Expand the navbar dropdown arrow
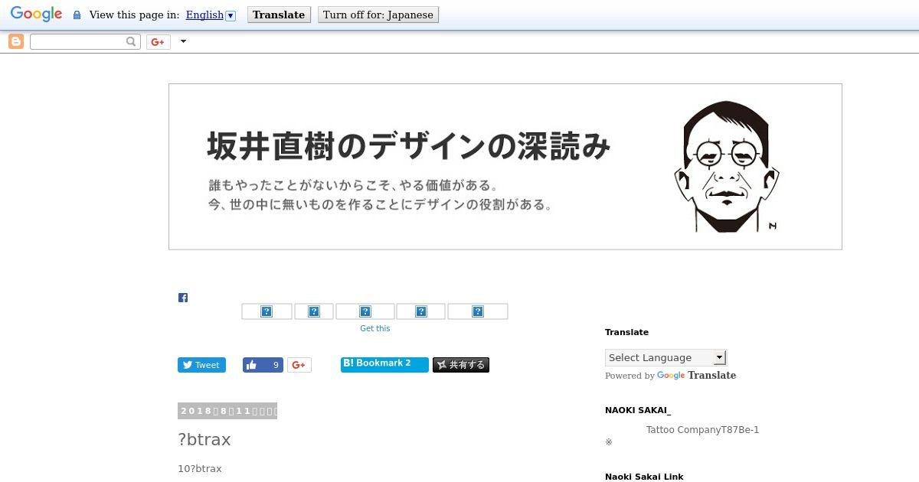Screen dimensions: 919x482 [x=183, y=41]
